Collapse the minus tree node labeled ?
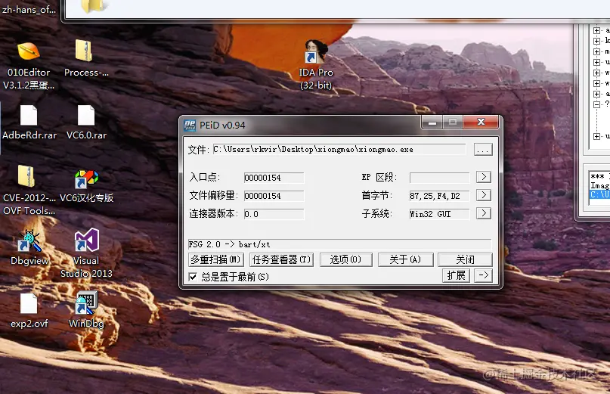610x394 pixels. pyautogui.click(x=596, y=104)
